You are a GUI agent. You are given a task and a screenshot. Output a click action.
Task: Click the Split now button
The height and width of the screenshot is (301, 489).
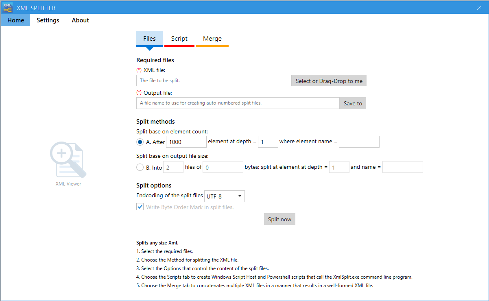click(x=279, y=219)
